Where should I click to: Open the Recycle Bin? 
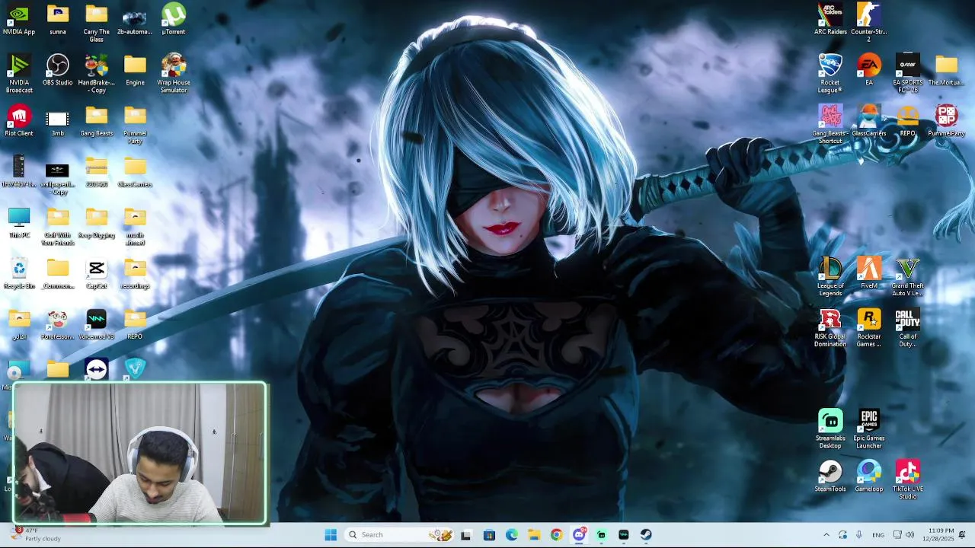tap(19, 274)
